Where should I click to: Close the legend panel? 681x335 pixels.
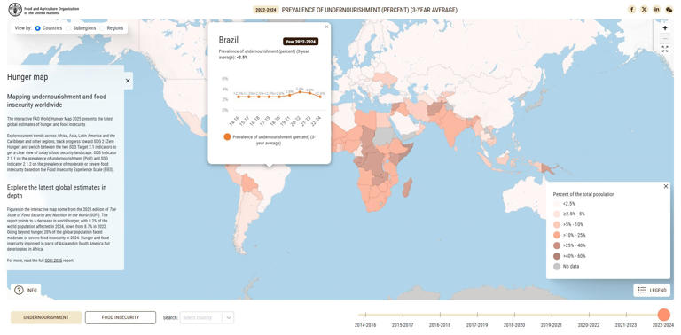(x=666, y=186)
